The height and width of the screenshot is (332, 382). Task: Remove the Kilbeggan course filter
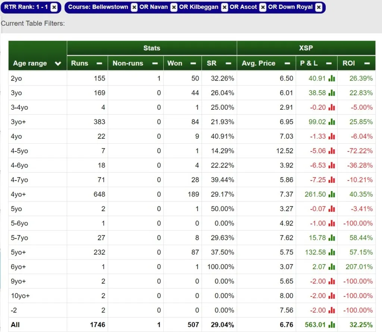[x=224, y=7]
